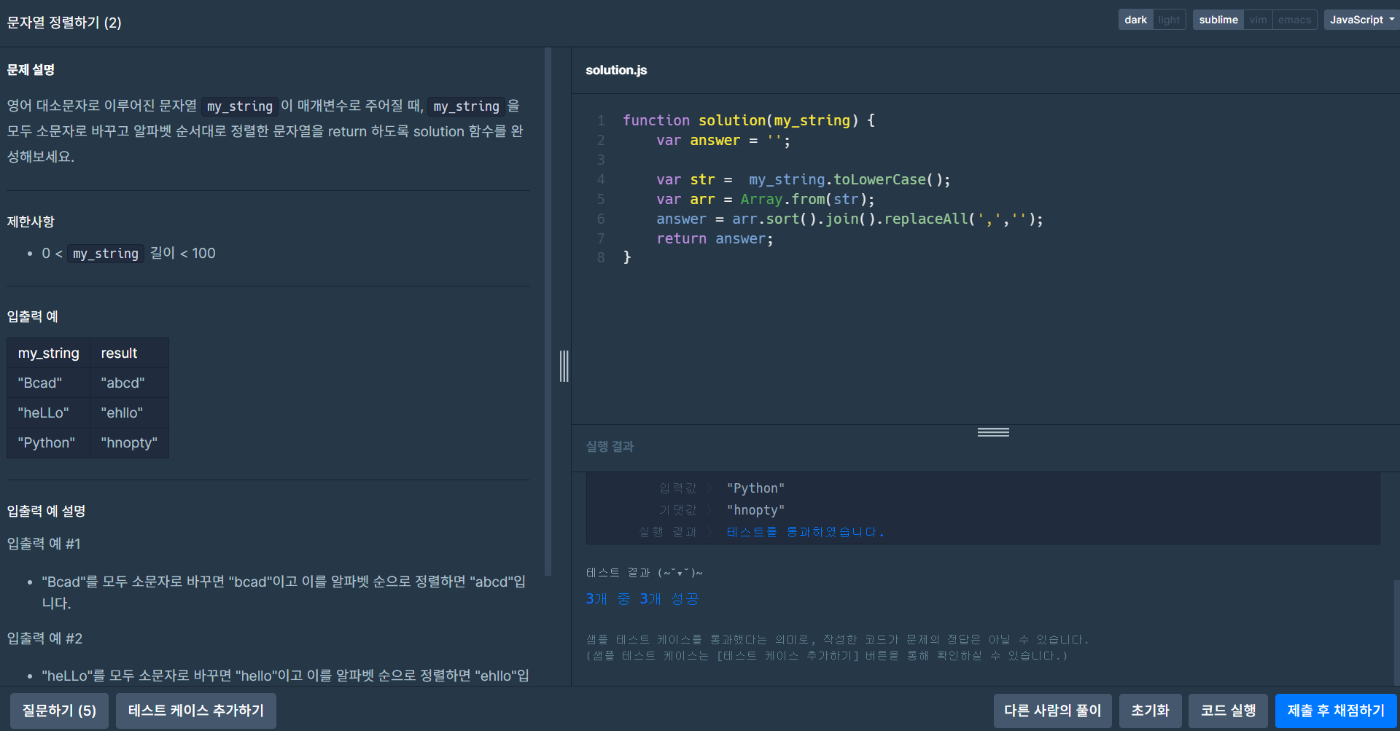Reset code with 초기화 button
Screen dimensions: 1400x731
tap(1150, 711)
